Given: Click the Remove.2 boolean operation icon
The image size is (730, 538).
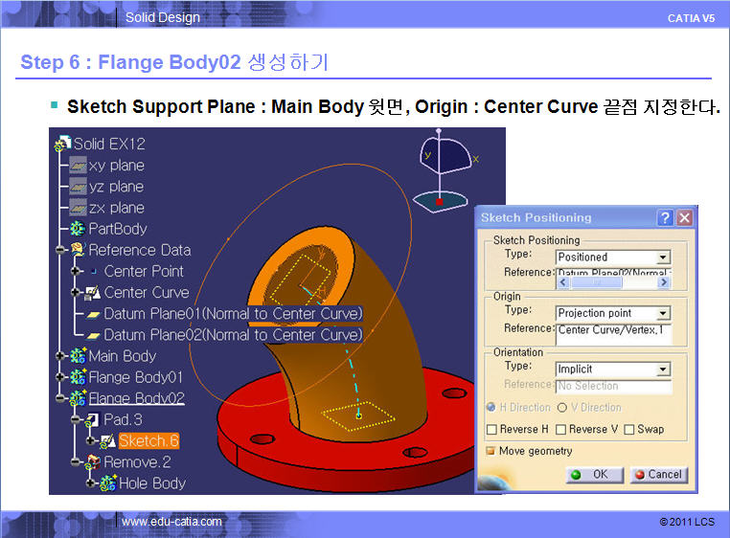Looking at the screenshot, I should [94, 462].
